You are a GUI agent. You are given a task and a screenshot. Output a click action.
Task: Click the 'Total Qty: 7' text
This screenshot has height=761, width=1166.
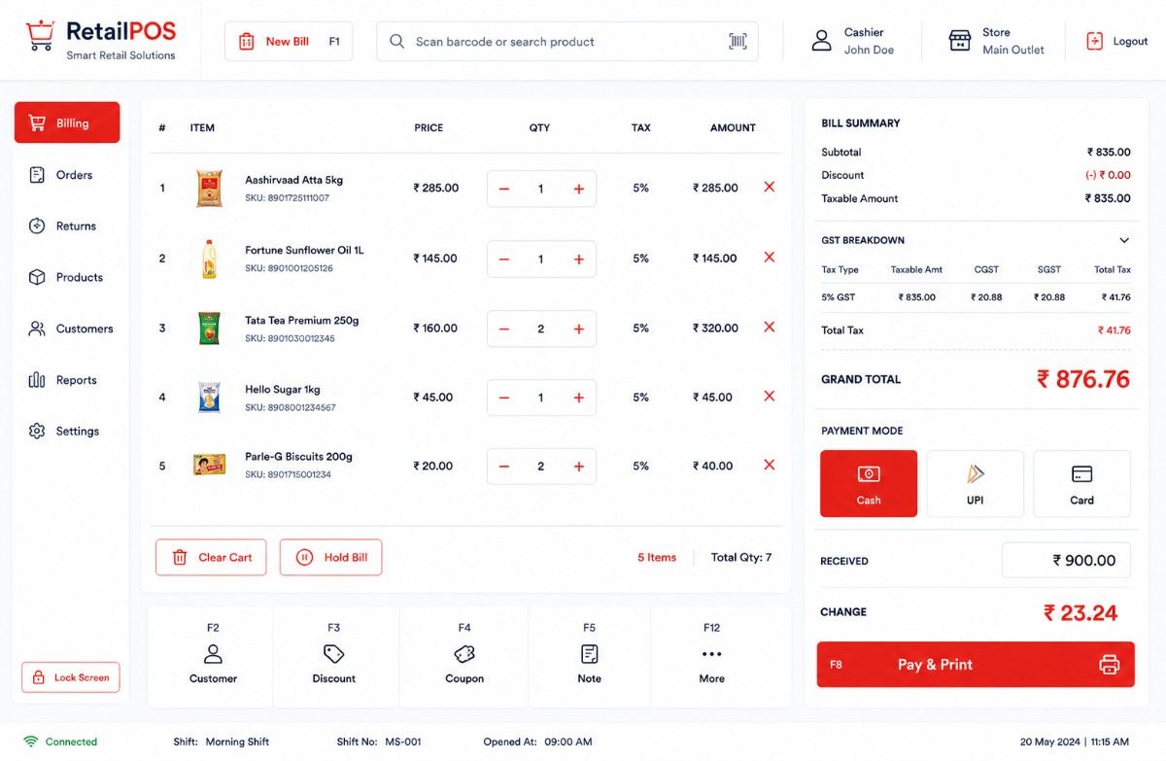(741, 557)
